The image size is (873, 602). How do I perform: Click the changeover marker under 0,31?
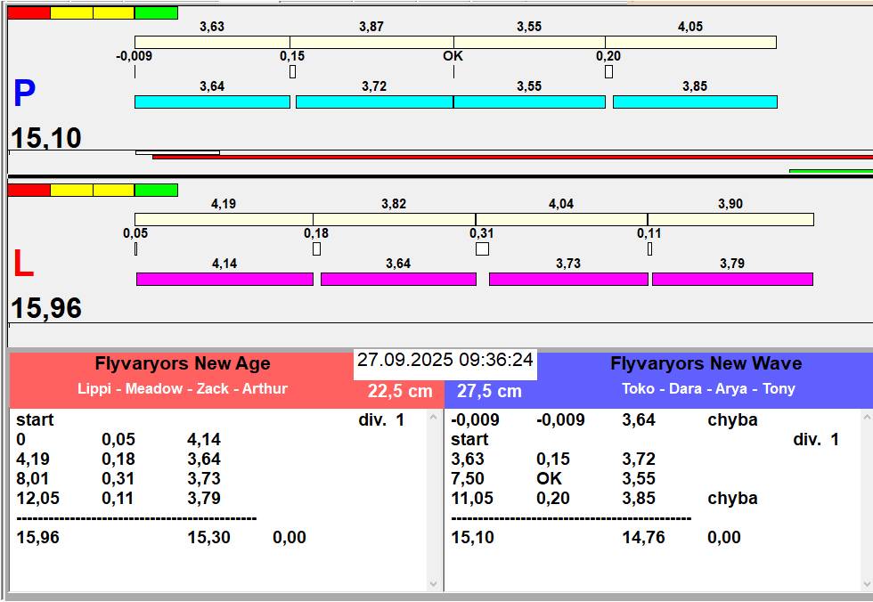coord(482,249)
